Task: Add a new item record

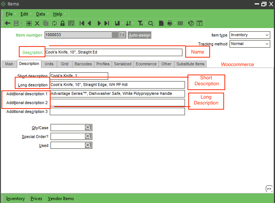Action: 29,23
